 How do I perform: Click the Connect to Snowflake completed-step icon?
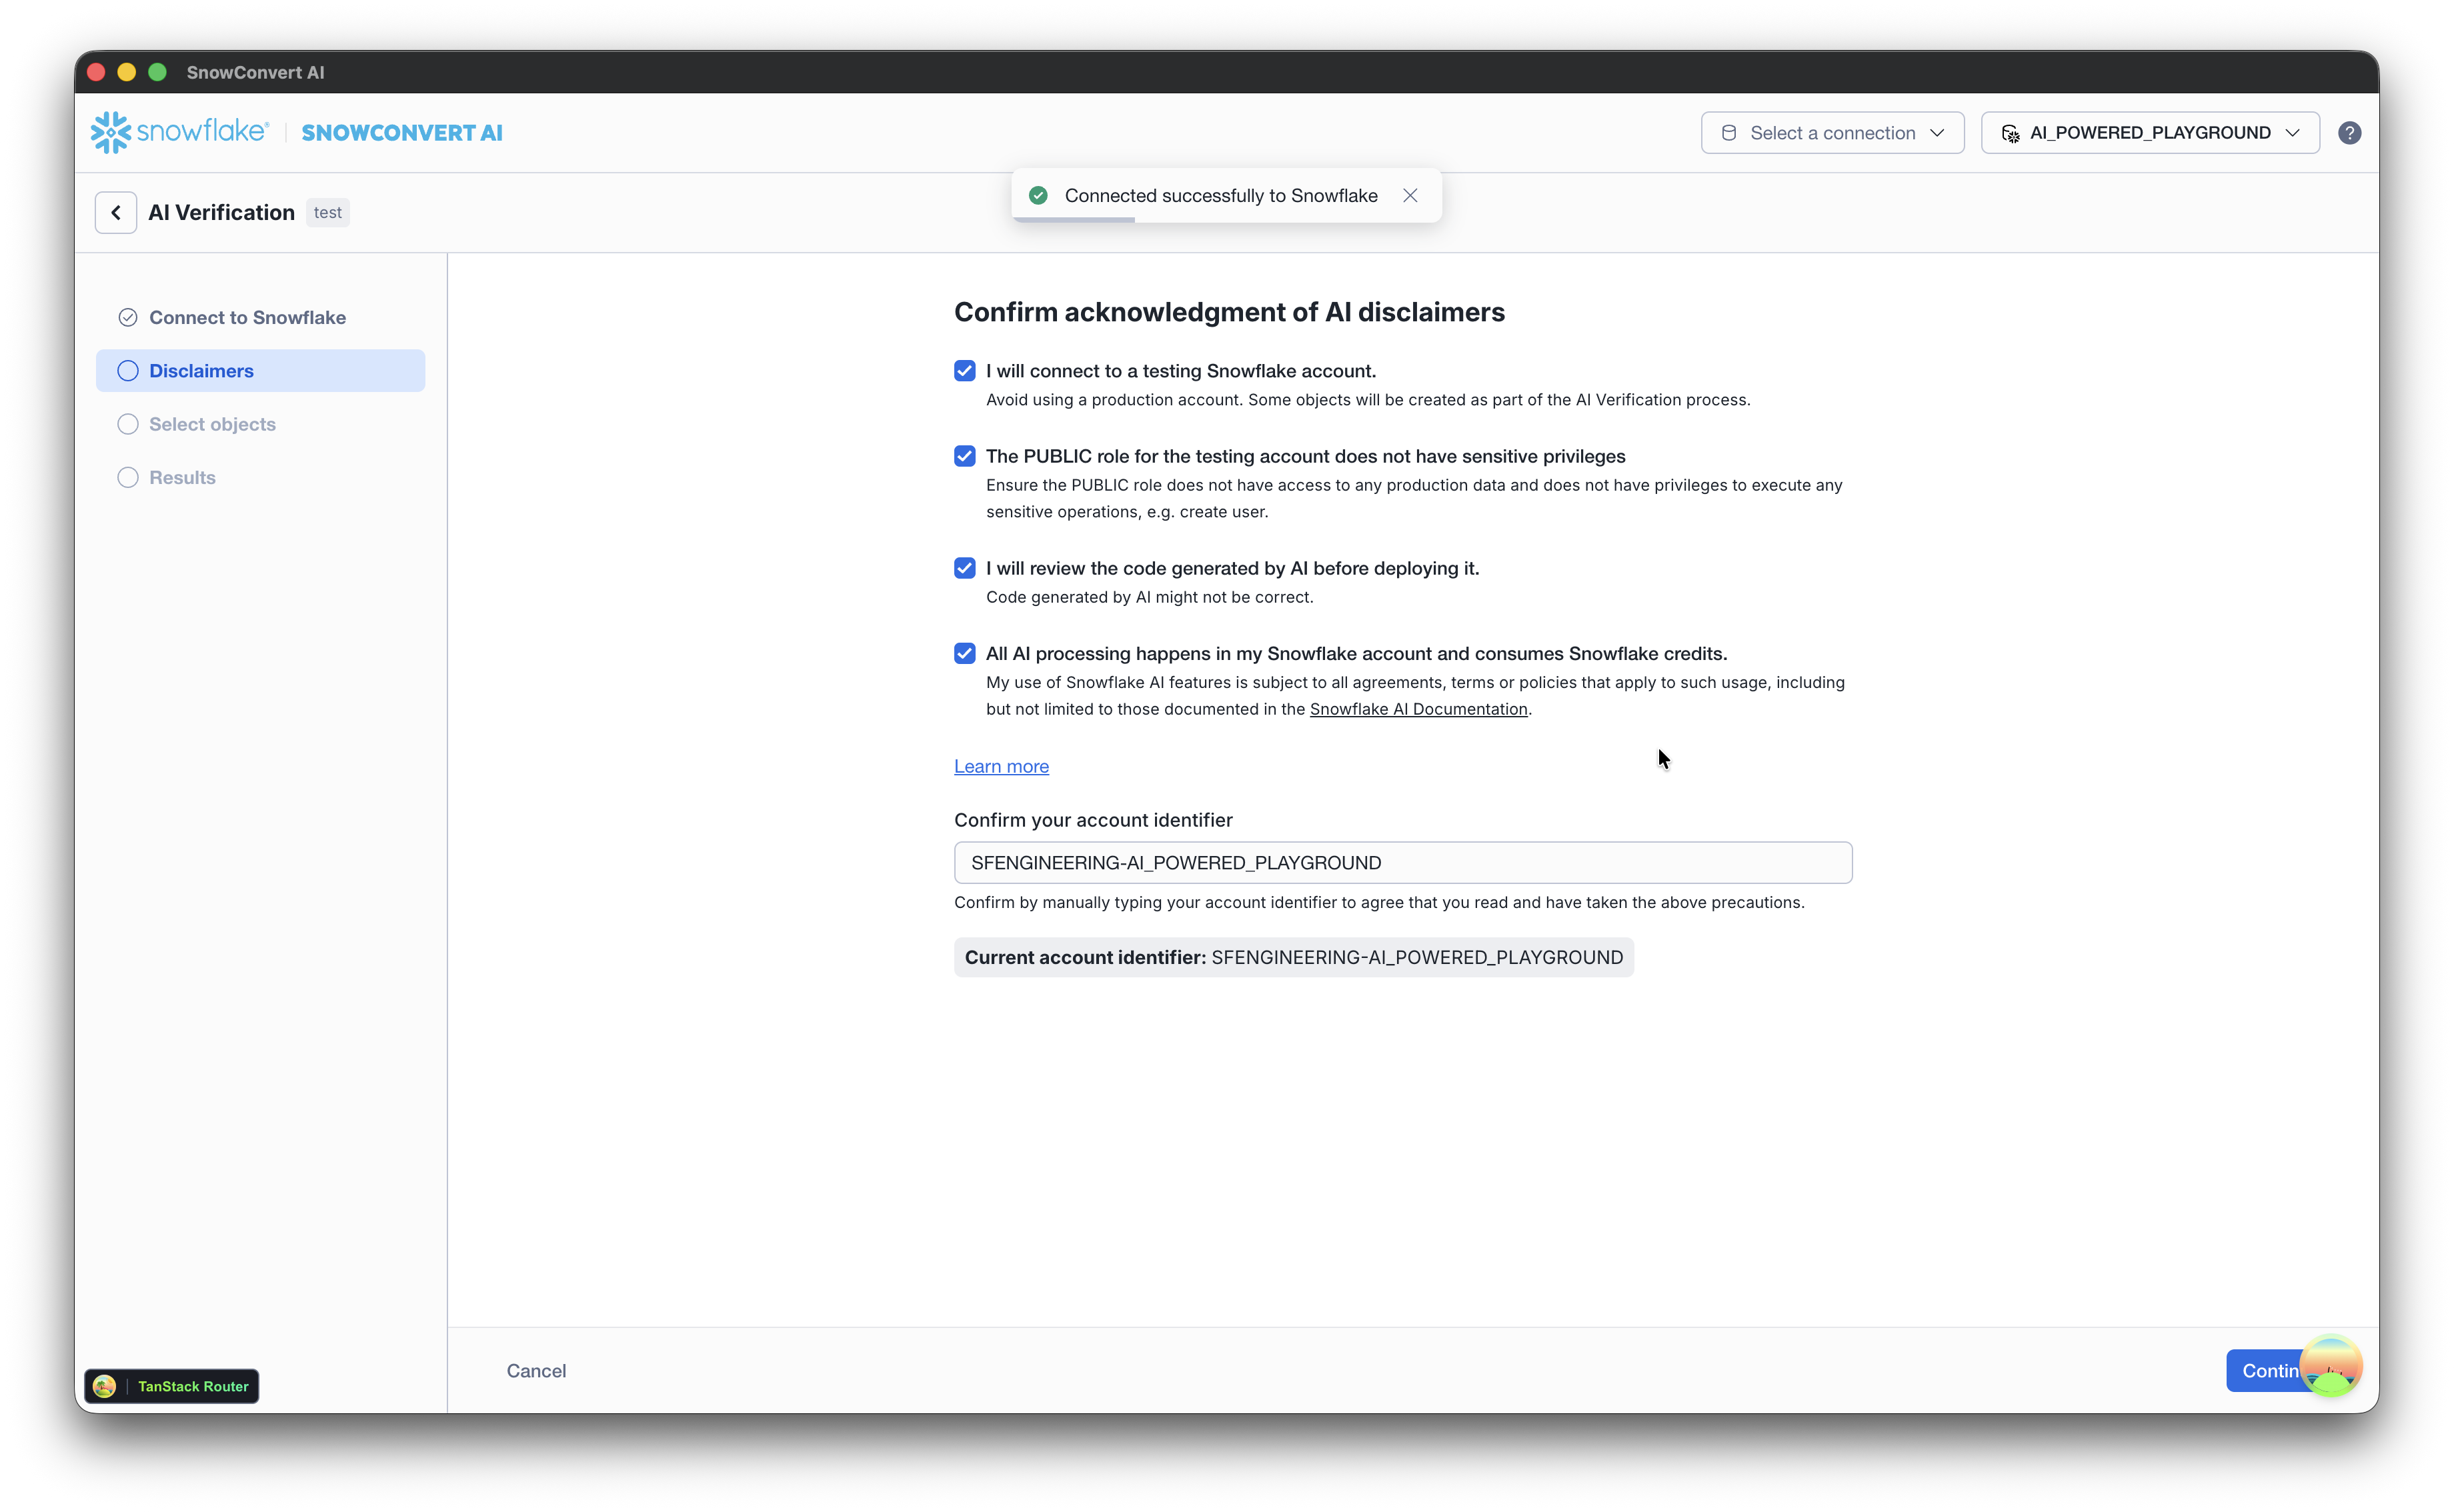(x=128, y=318)
